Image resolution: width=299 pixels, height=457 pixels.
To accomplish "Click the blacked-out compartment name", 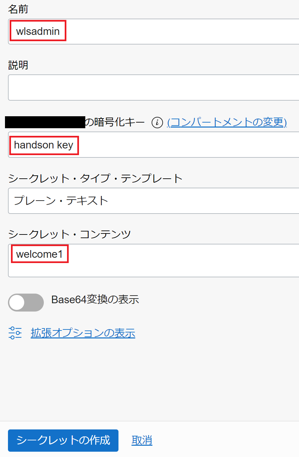I will [x=45, y=122].
